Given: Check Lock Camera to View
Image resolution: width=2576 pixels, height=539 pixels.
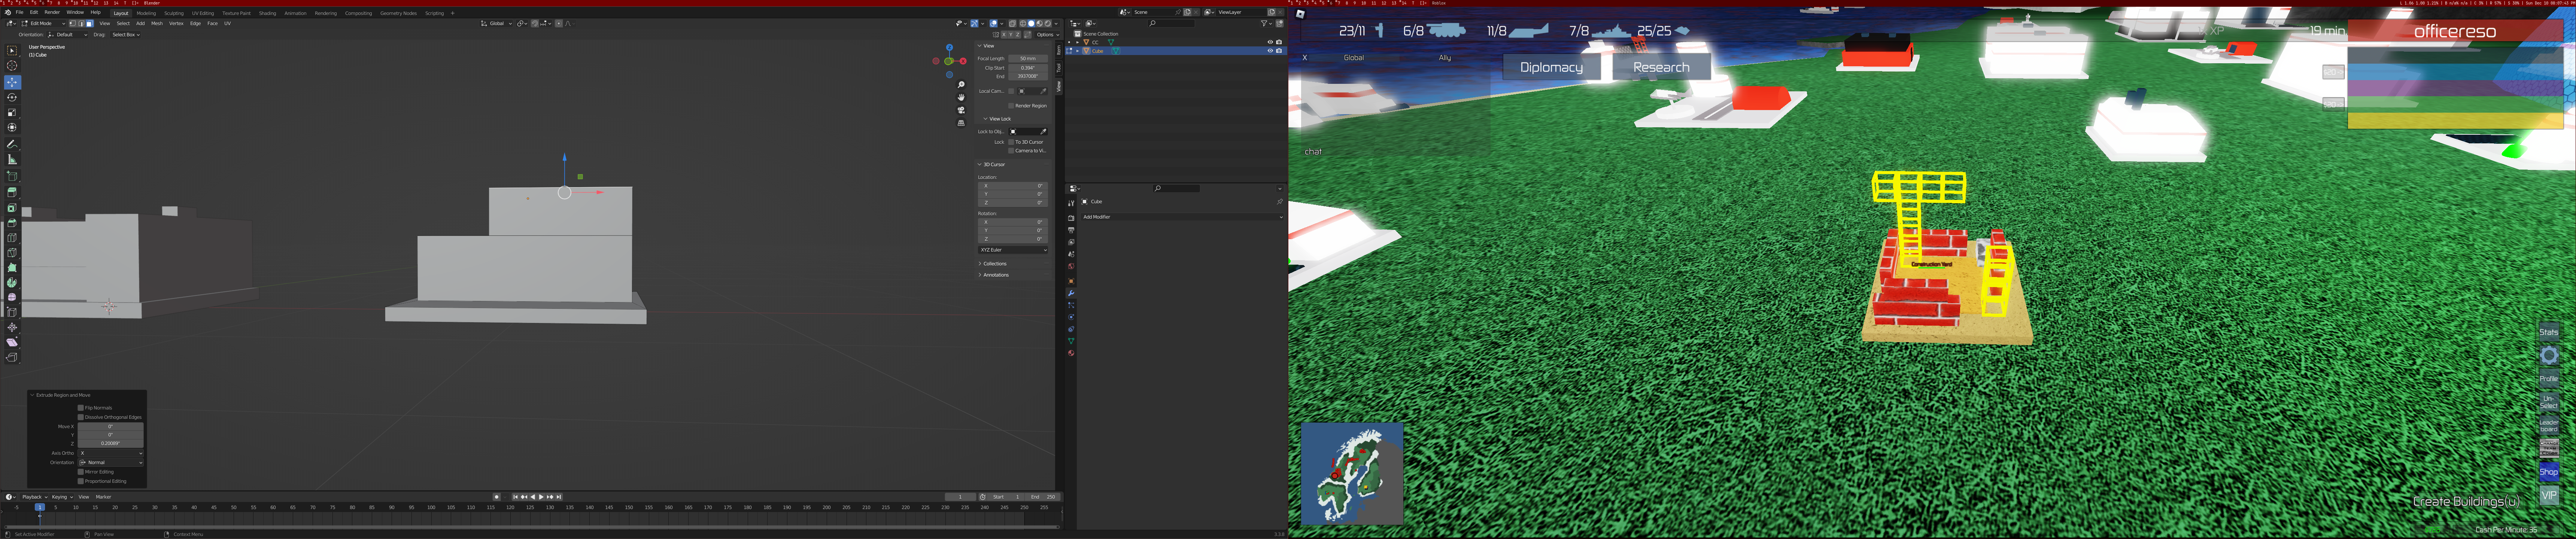Looking at the screenshot, I should pos(1011,151).
